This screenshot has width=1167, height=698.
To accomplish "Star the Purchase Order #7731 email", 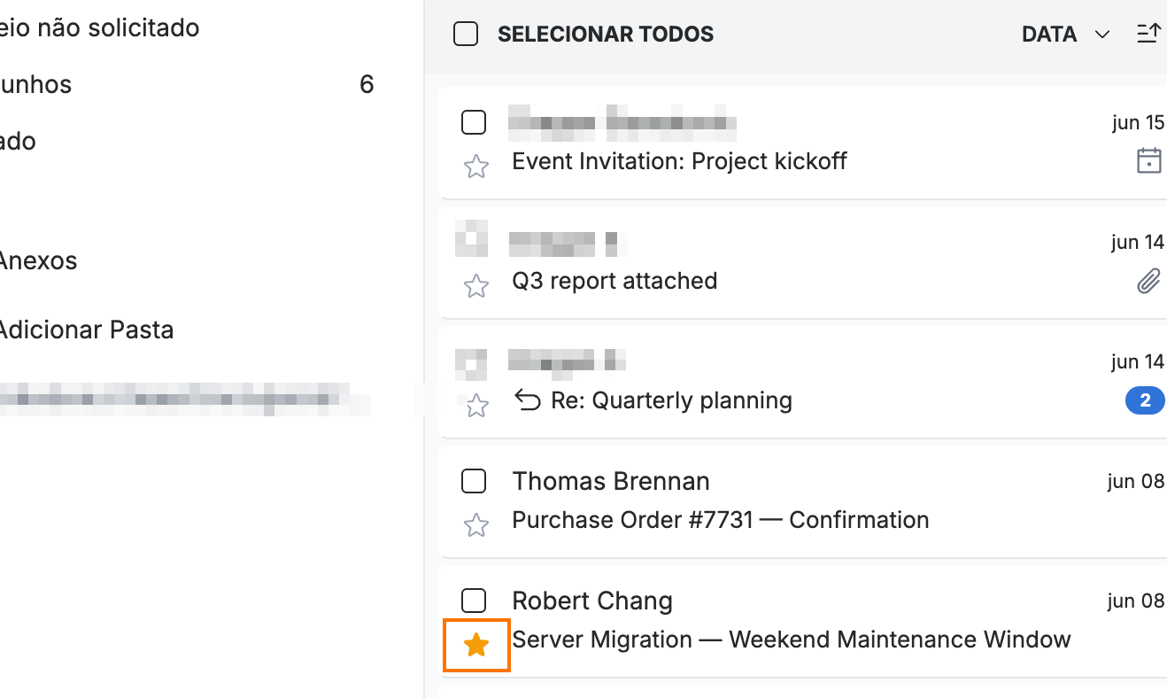I will point(476,525).
